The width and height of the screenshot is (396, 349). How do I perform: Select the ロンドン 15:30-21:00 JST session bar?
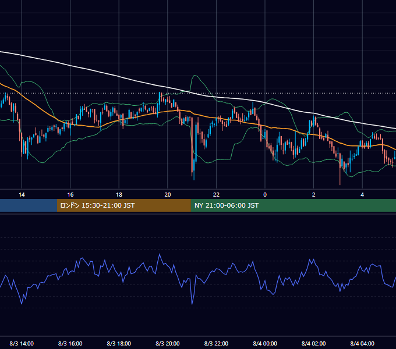(x=123, y=205)
